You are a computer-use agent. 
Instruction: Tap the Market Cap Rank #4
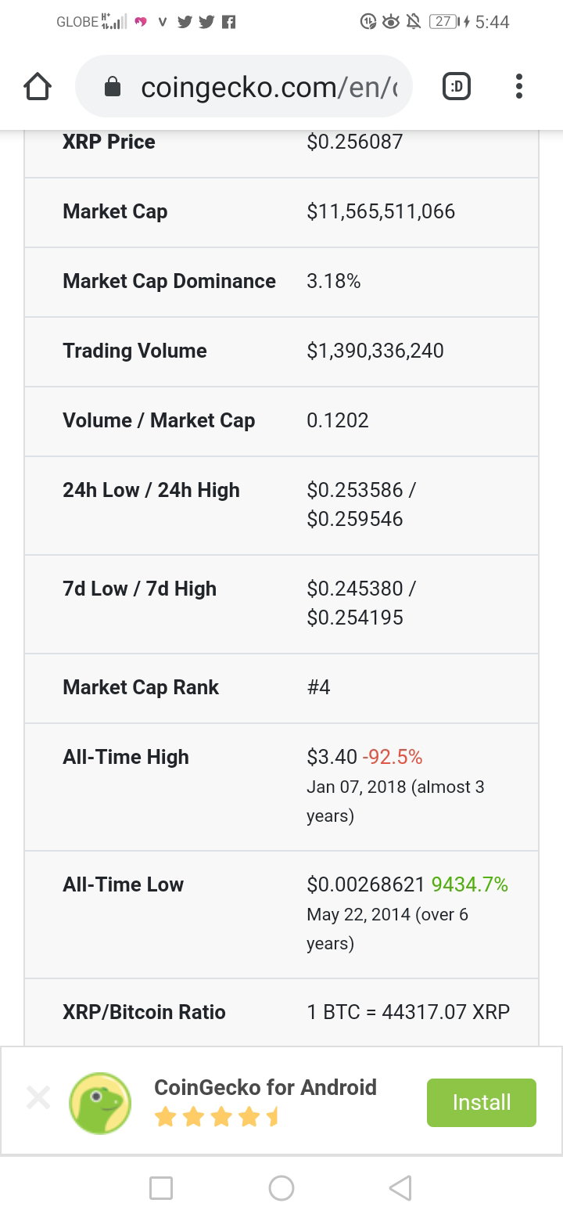[319, 687]
